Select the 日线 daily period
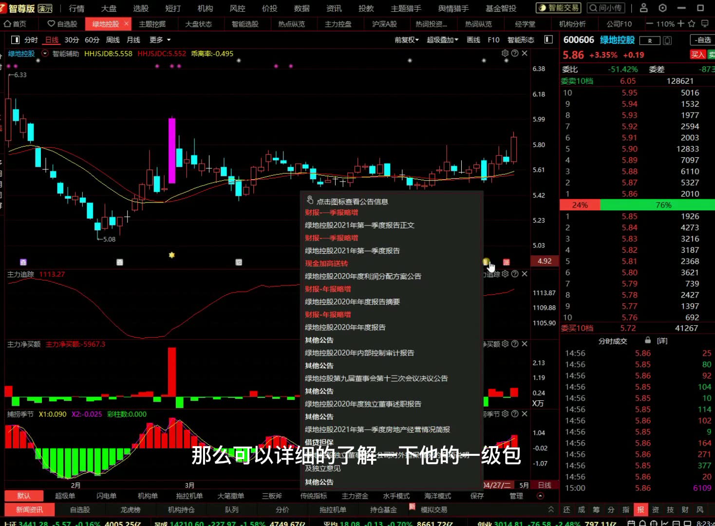The image size is (715, 526). (x=52, y=40)
